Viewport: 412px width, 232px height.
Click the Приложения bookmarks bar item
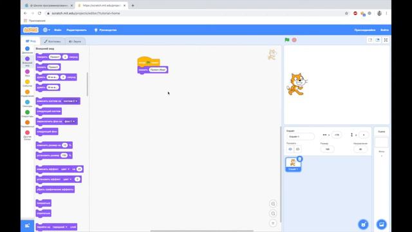tap(35, 21)
